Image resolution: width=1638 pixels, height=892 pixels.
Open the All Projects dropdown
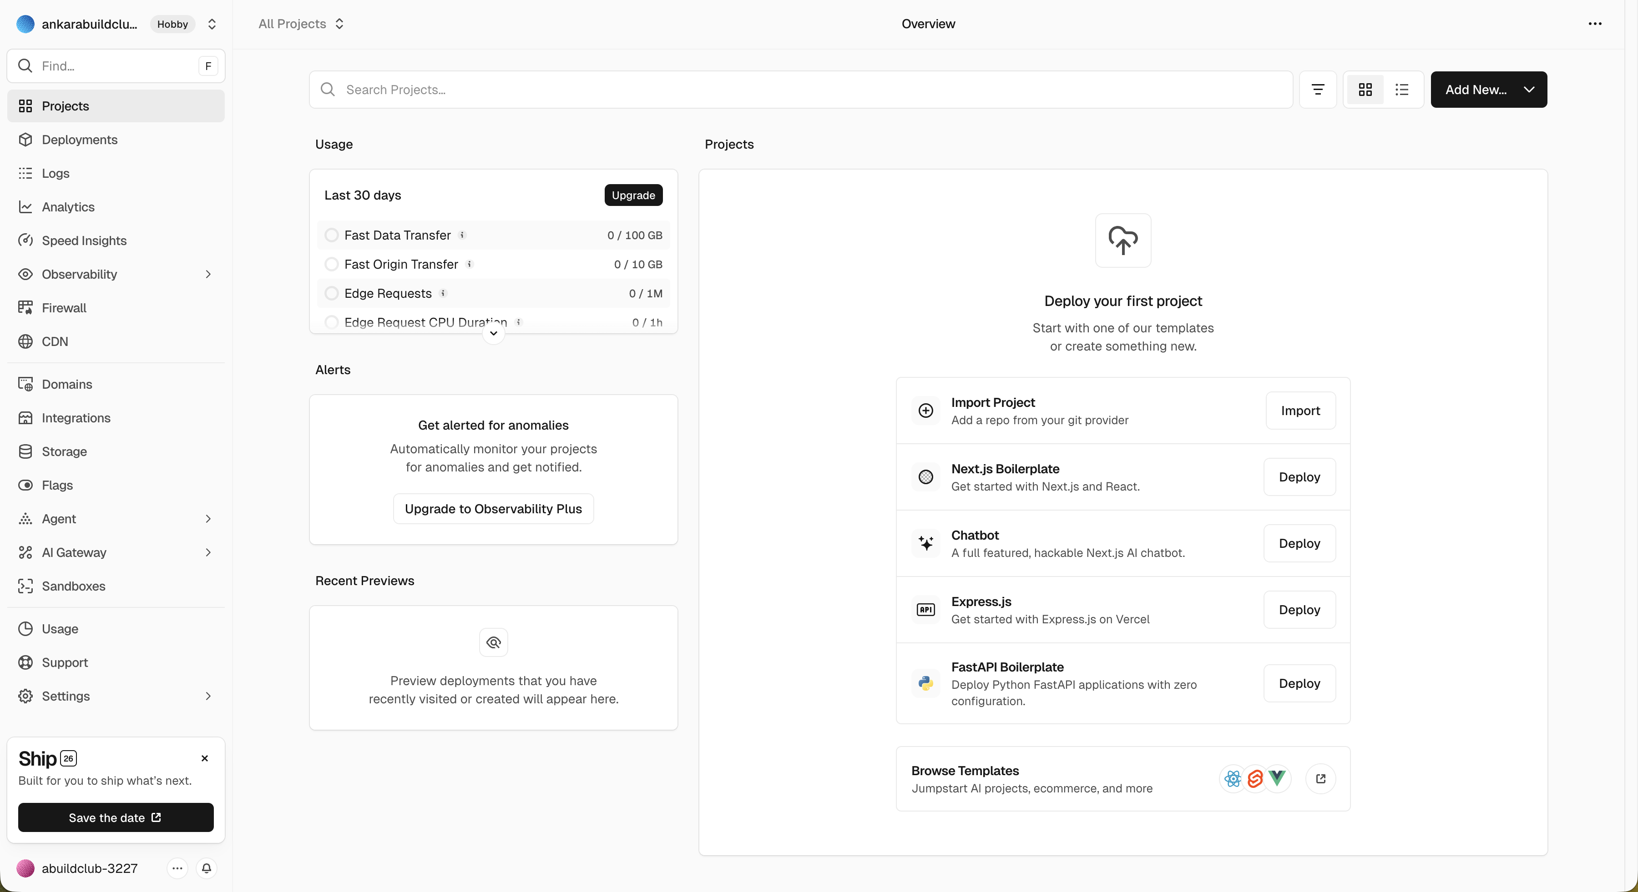coord(301,24)
